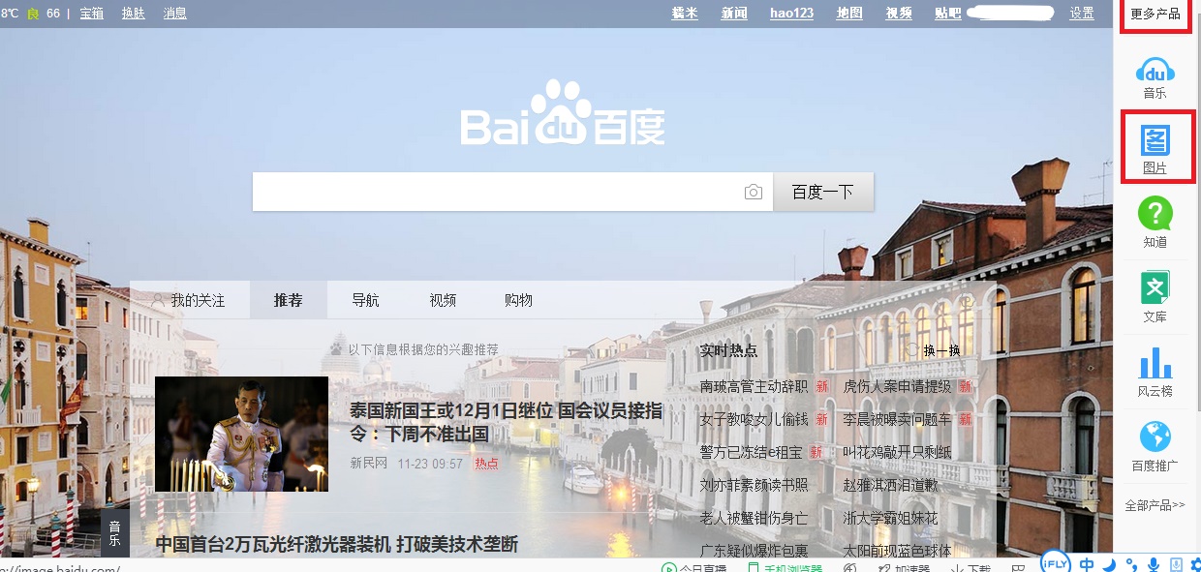Open hot topic 太阳前现蓝色球体
This screenshot has height=572, width=1201.
pos(897,550)
